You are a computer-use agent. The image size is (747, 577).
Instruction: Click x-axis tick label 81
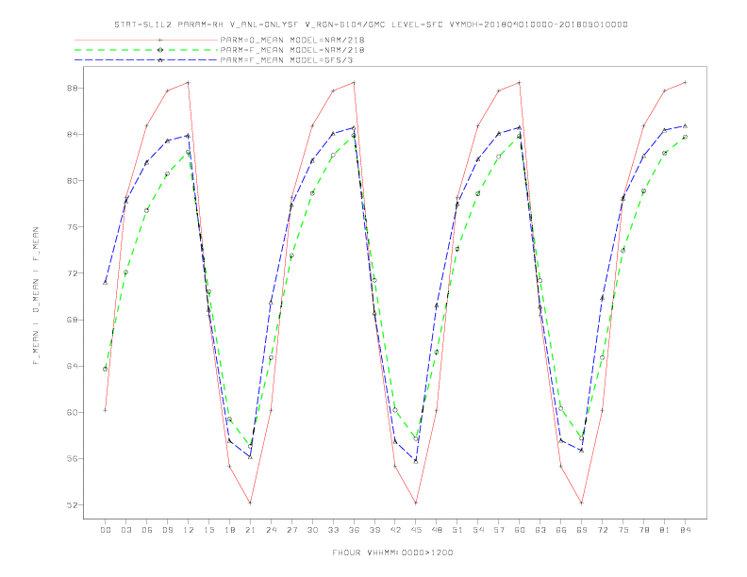665,530
